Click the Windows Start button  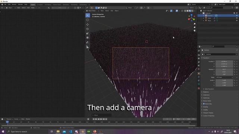pyautogui.click(x=3, y=131)
